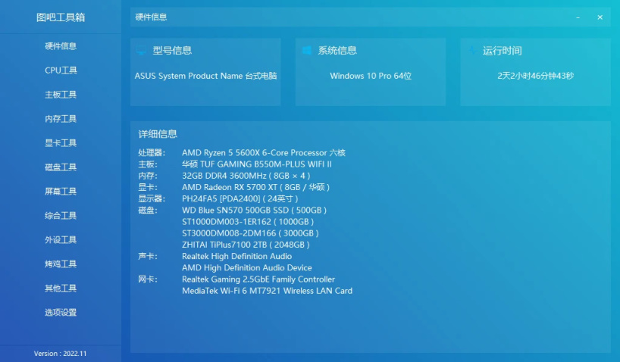The width and height of the screenshot is (620, 362).
Task: Click the Windows logo icon beside 系统信息
Action: (306, 50)
